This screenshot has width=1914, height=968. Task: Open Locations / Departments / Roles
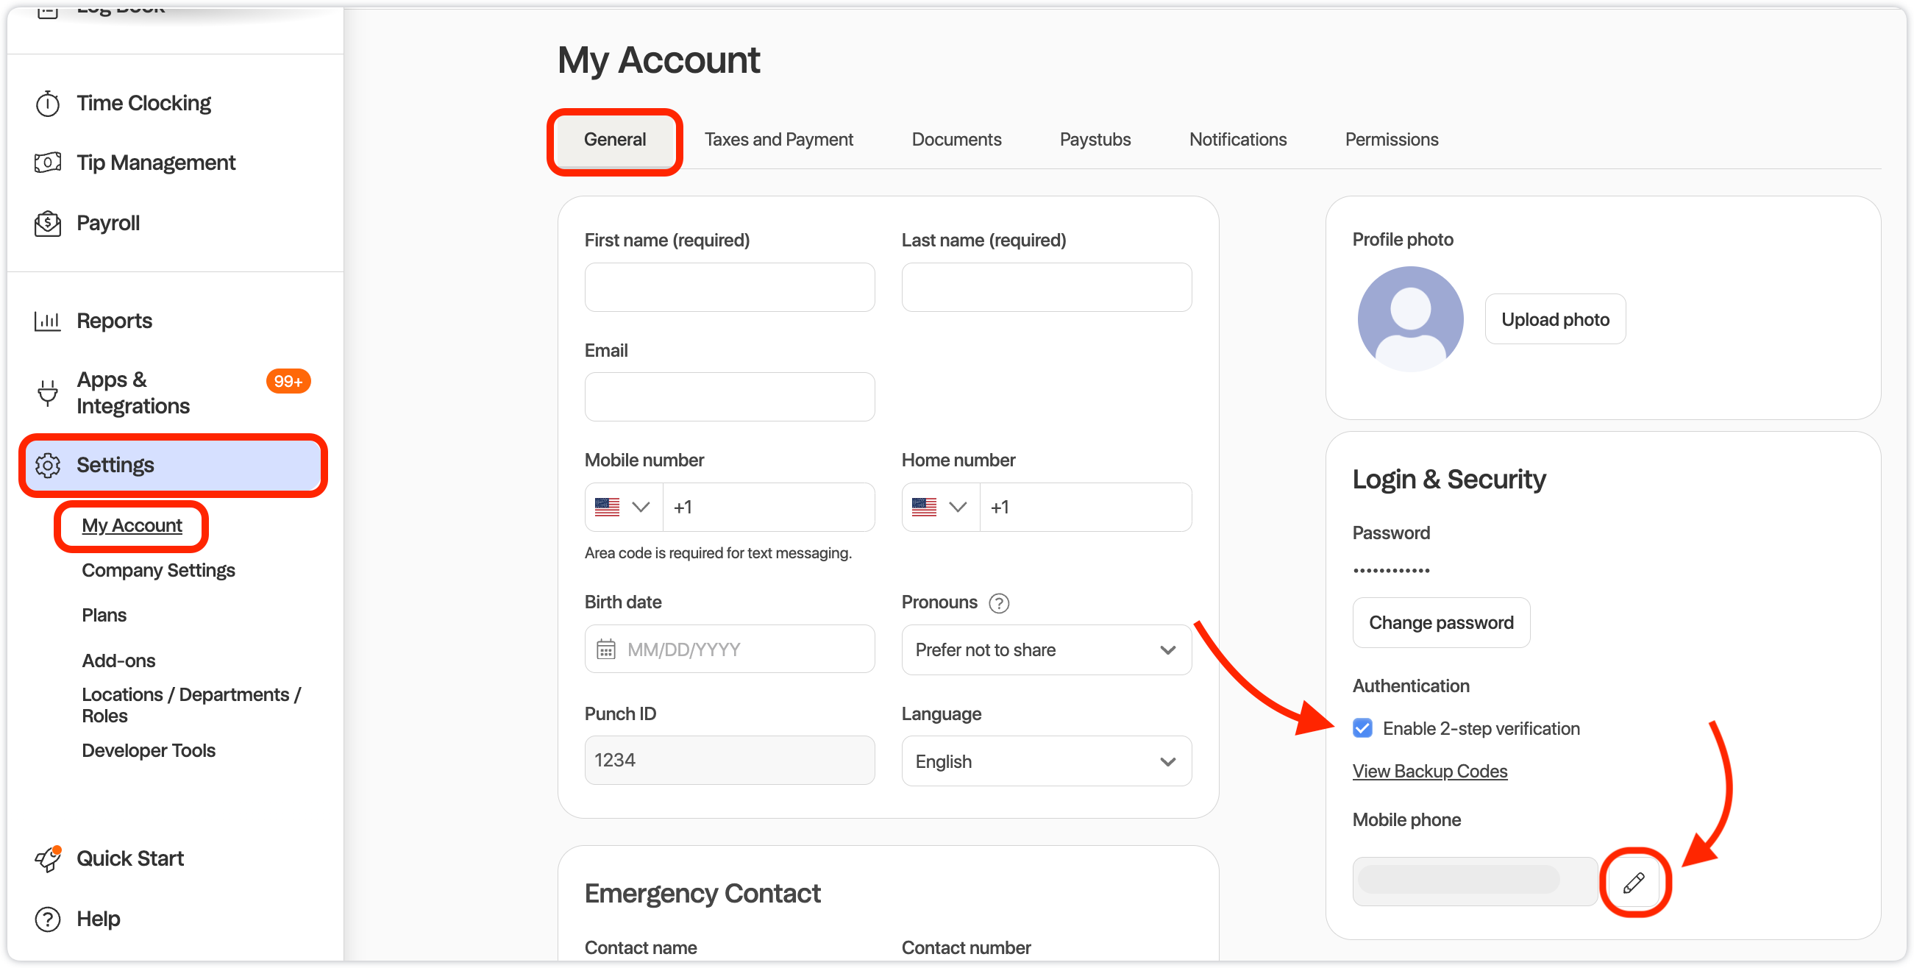click(x=191, y=705)
